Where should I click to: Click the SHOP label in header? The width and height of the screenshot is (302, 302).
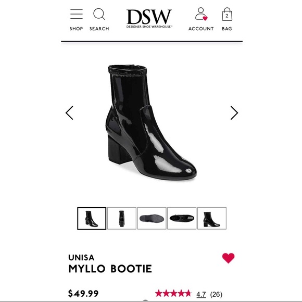coord(76,29)
